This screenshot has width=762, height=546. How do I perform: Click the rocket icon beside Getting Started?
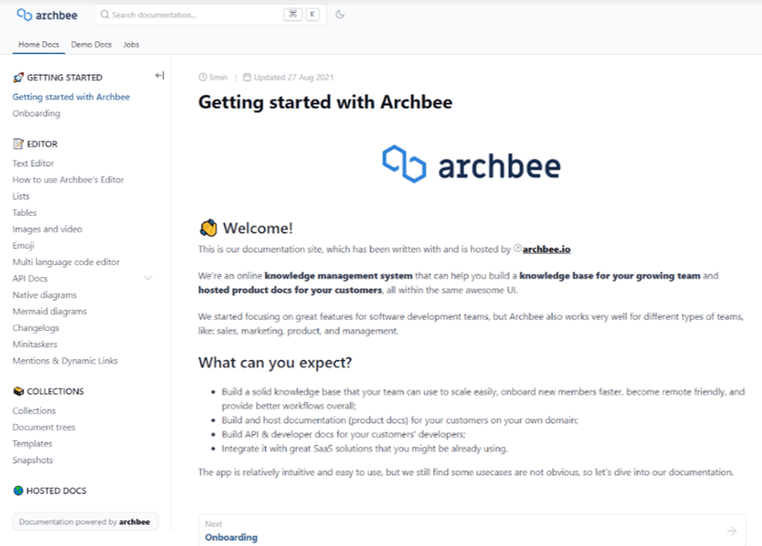(x=18, y=78)
